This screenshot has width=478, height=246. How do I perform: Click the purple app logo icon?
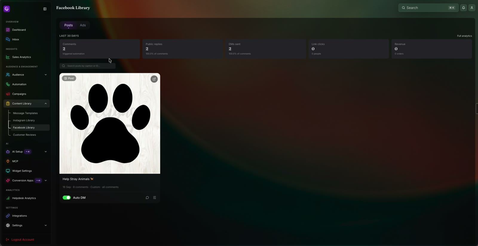tap(7, 9)
